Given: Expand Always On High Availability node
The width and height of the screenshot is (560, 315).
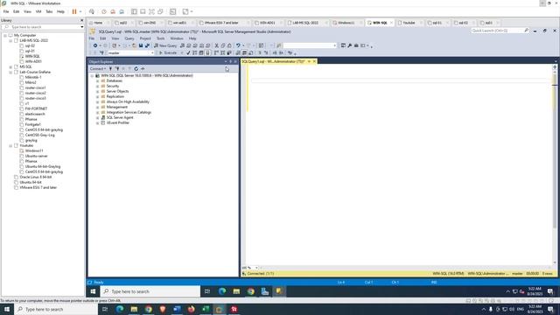Looking at the screenshot, I should 97,101.
